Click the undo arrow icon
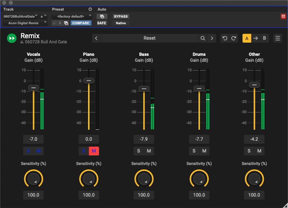This screenshot has width=288, height=208. coord(225,38)
